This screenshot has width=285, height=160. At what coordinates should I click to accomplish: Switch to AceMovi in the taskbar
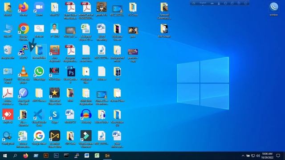coord(107,156)
